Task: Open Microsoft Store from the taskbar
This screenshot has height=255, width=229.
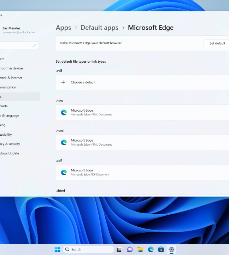Action: [x=161, y=249]
